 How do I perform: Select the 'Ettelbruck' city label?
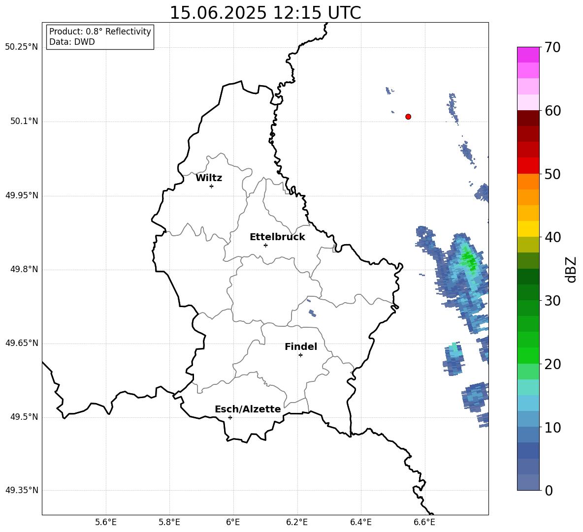coord(277,237)
